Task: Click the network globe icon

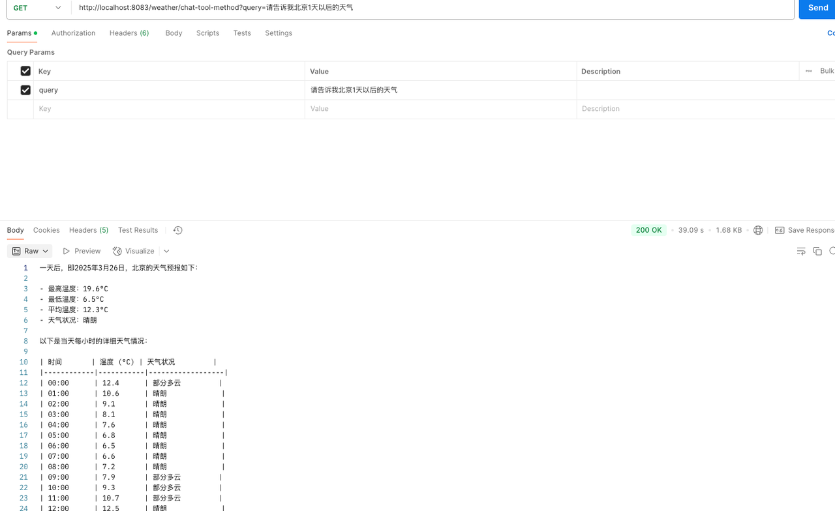Action: point(758,230)
